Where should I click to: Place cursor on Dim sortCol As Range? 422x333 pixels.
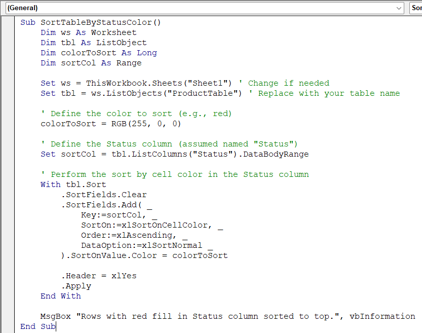(x=91, y=63)
